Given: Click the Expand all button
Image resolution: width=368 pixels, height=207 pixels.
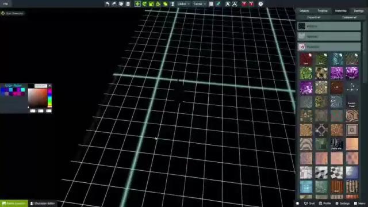Looking at the screenshot, I should tap(314, 17).
